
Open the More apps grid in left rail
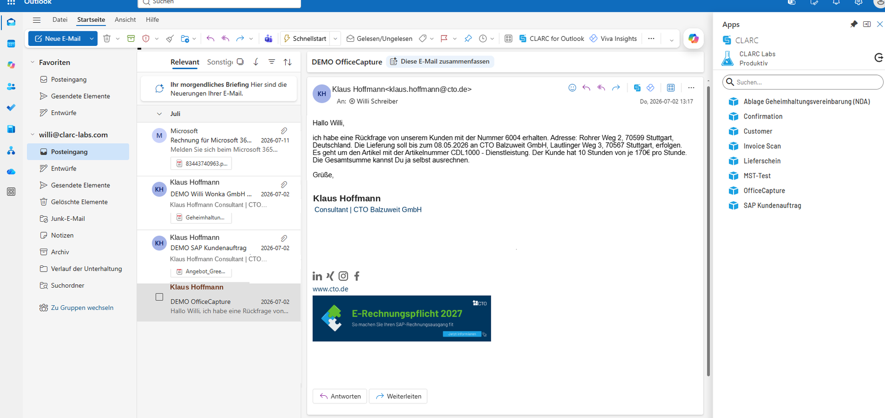point(11,192)
